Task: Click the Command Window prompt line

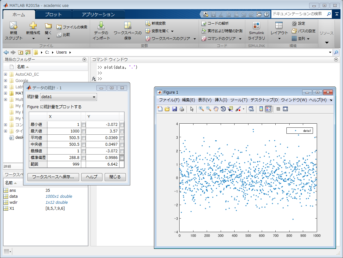Action: (100, 79)
